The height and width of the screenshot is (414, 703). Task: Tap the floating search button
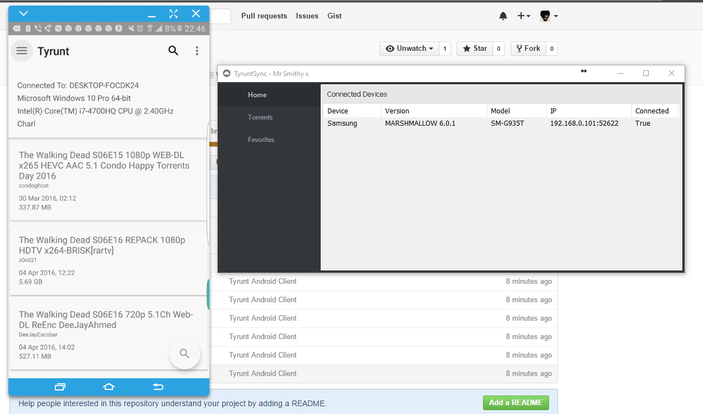pos(185,354)
